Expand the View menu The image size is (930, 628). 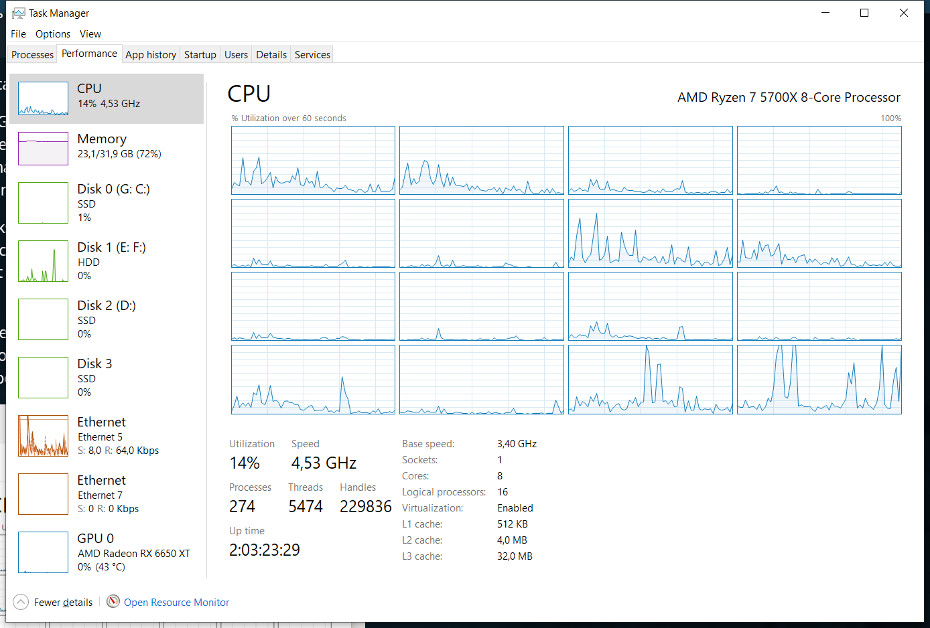(x=90, y=34)
